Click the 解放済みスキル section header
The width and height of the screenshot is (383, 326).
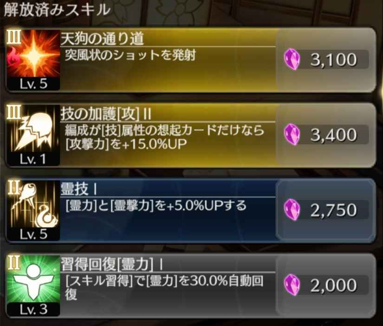[x=57, y=10]
